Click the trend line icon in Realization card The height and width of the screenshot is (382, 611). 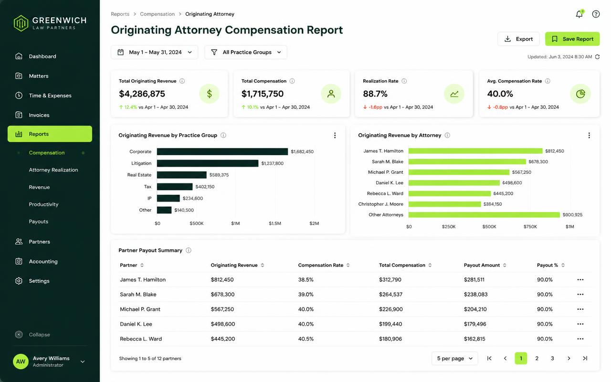point(454,94)
